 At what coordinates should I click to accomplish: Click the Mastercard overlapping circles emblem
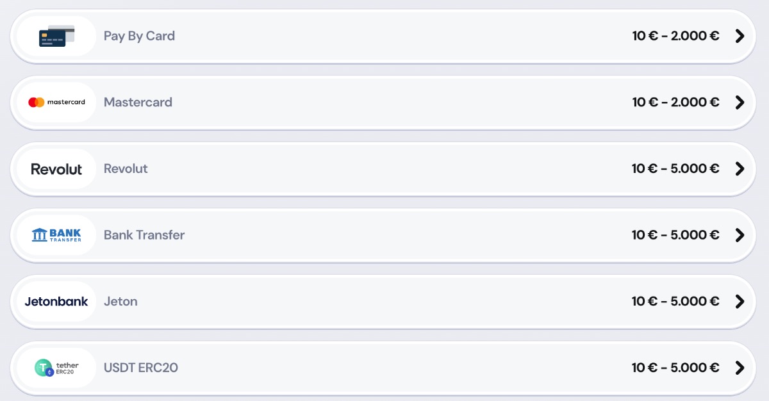37,102
